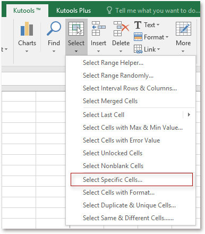Open the Link dropdown arrow
This screenshot has width=205, height=234.
(158, 49)
